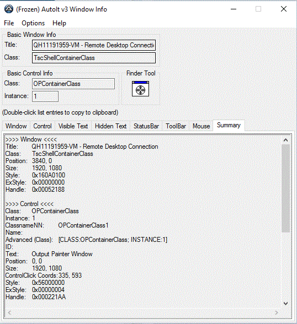This screenshot has height=324, width=297.
Task: Click the Finder Tool crosshair icon
Action: (140, 89)
